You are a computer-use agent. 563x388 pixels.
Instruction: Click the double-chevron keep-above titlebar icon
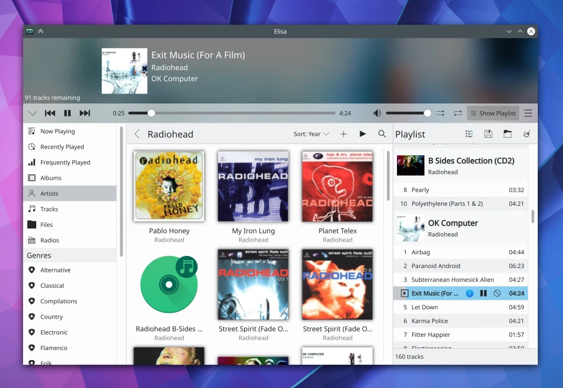(x=41, y=31)
